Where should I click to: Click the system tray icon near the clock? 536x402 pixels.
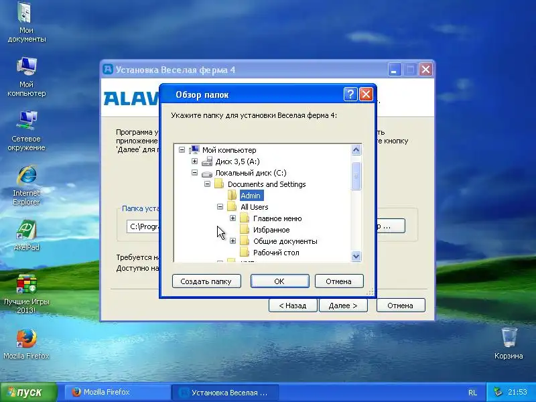point(498,392)
